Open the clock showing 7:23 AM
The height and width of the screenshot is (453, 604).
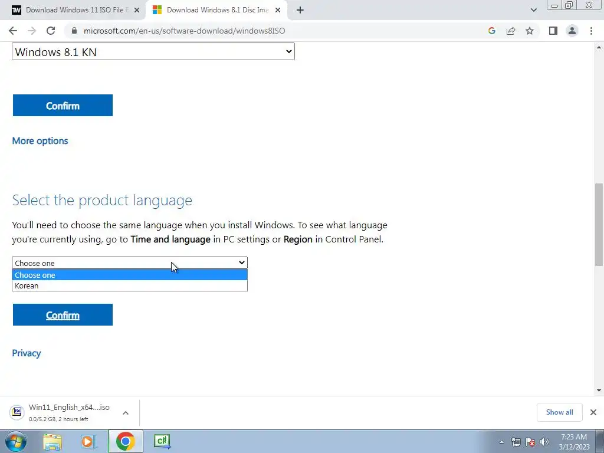[574, 442]
